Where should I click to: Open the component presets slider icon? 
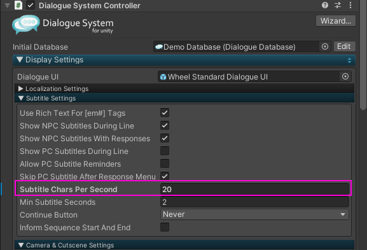pos(338,5)
